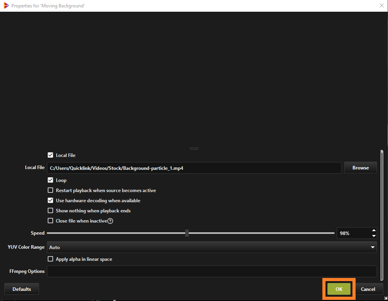Screen dimensions: 388x301
Task: Click the Speed slider handle
Action: [187, 233]
